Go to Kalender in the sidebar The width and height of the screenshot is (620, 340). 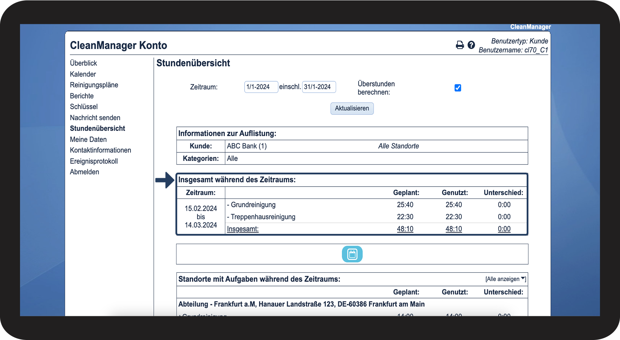coord(83,74)
